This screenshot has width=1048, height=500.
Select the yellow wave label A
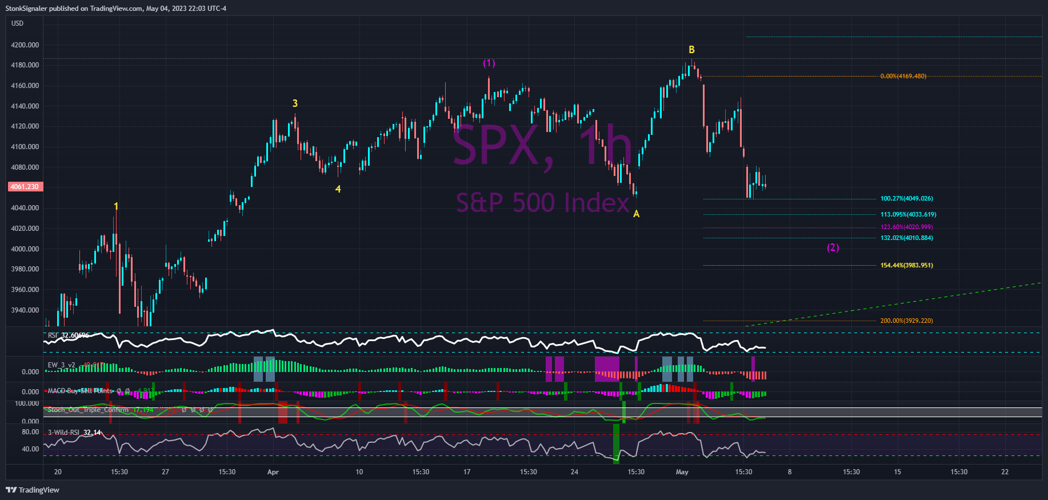coord(636,214)
